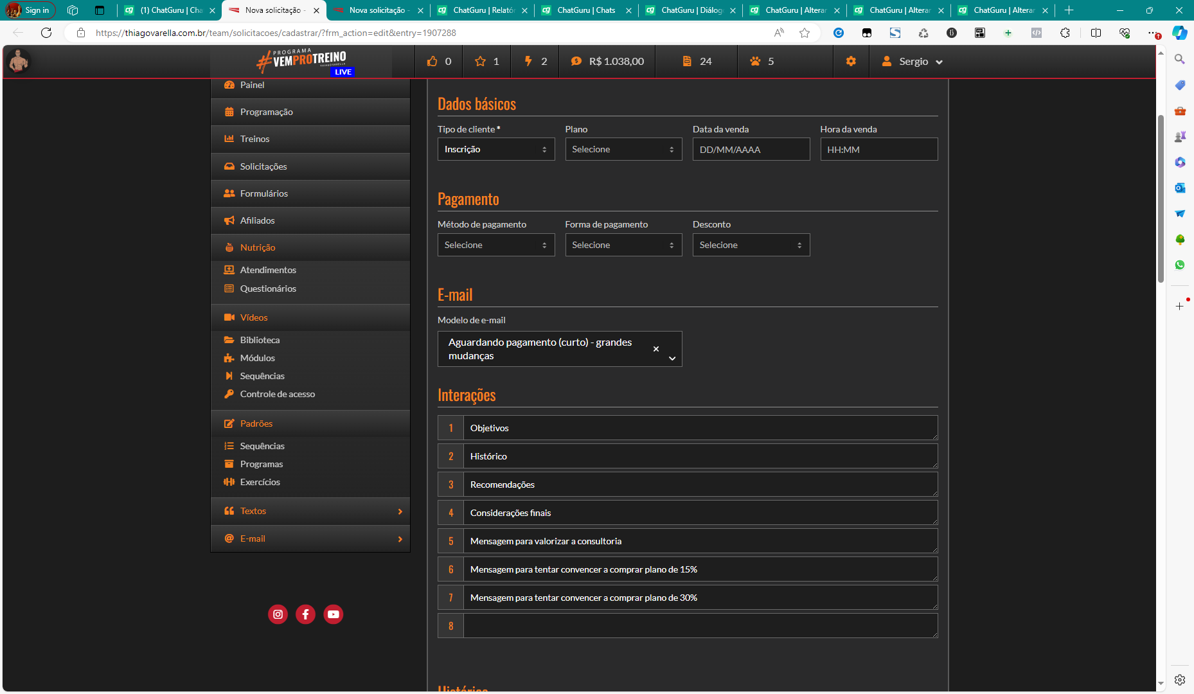Click the Data da venda field
Viewport: 1194px width, 694px height.
pyautogui.click(x=751, y=149)
